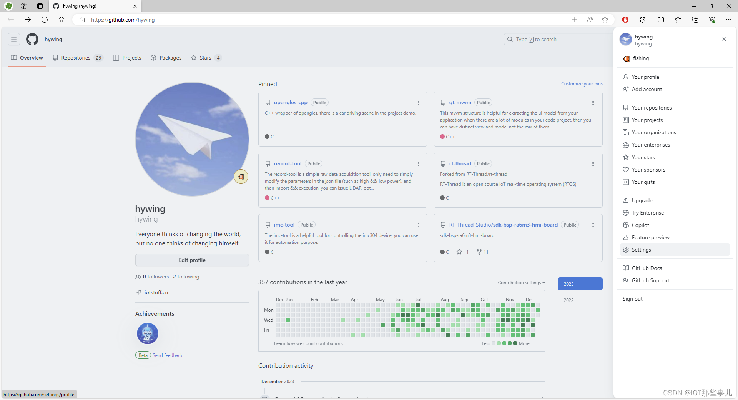The image size is (738, 400).
Task: Set fishing status in profile menu
Action: [640, 58]
